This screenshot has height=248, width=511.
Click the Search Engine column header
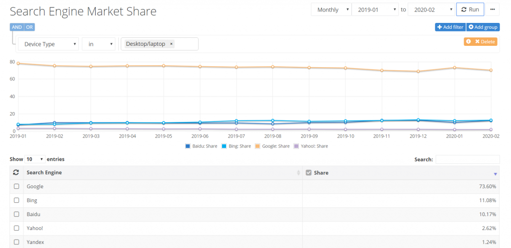click(x=44, y=173)
